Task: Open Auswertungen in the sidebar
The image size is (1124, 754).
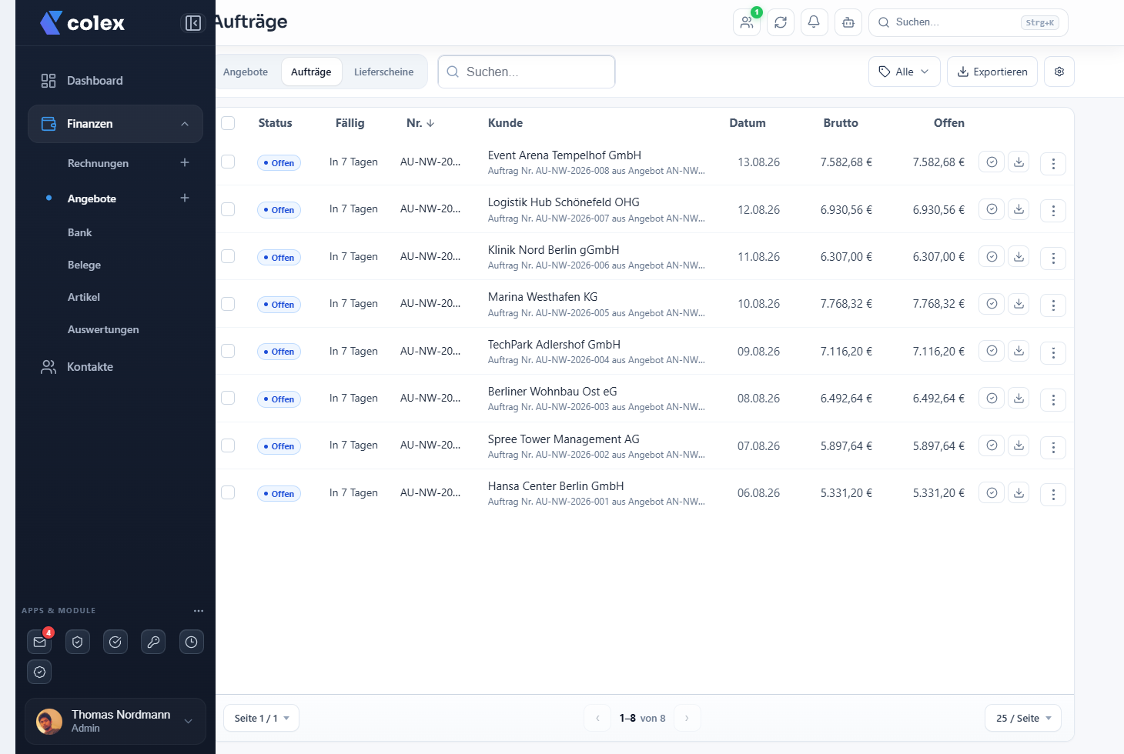Action: point(103,329)
